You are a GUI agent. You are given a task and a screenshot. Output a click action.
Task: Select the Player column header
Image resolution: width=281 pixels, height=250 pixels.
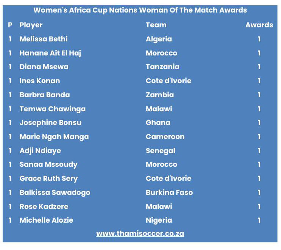point(31,25)
